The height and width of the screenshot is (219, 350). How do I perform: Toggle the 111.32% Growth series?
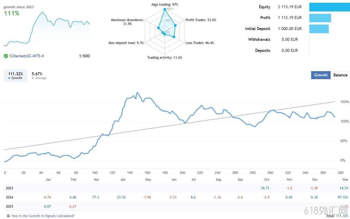16,75
